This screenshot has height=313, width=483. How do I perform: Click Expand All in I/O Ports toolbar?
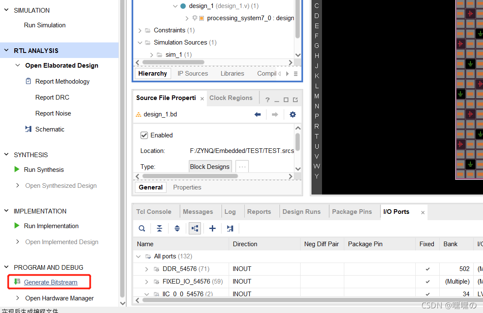click(177, 229)
